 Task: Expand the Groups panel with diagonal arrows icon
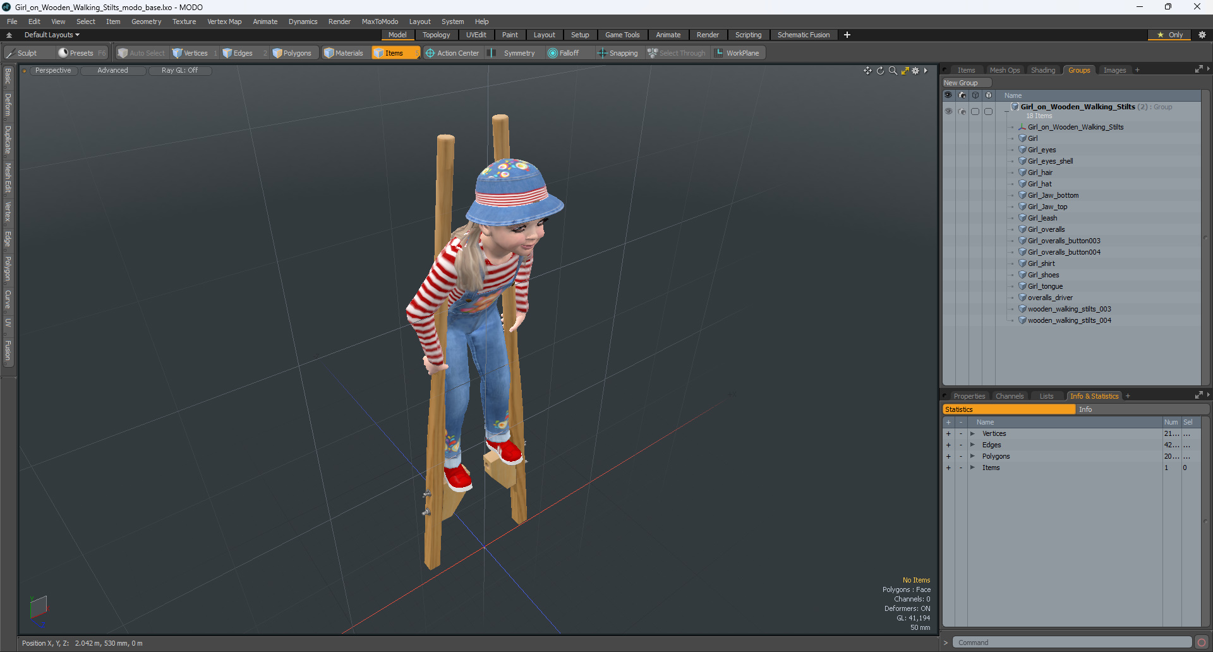click(x=1198, y=69)
